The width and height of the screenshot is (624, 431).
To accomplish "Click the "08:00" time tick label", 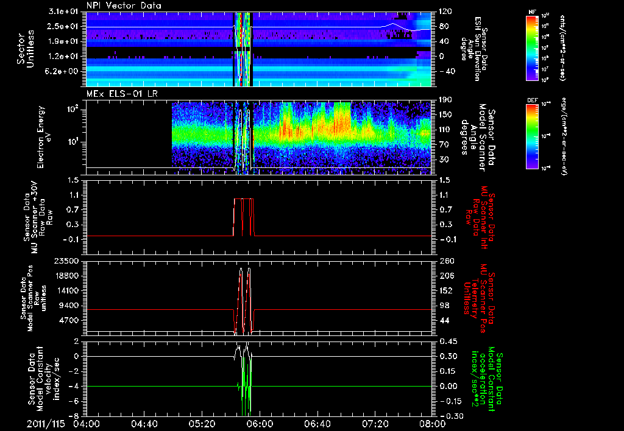I will 432,424.
